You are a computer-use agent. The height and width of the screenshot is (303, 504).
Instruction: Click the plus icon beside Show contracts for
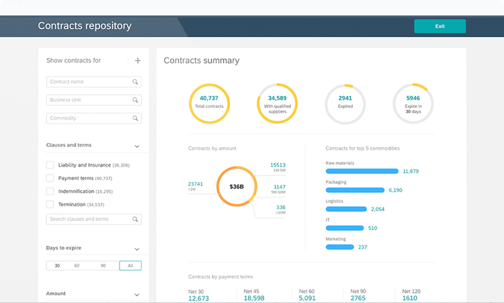pyautogui.click(x=138, y=60)
